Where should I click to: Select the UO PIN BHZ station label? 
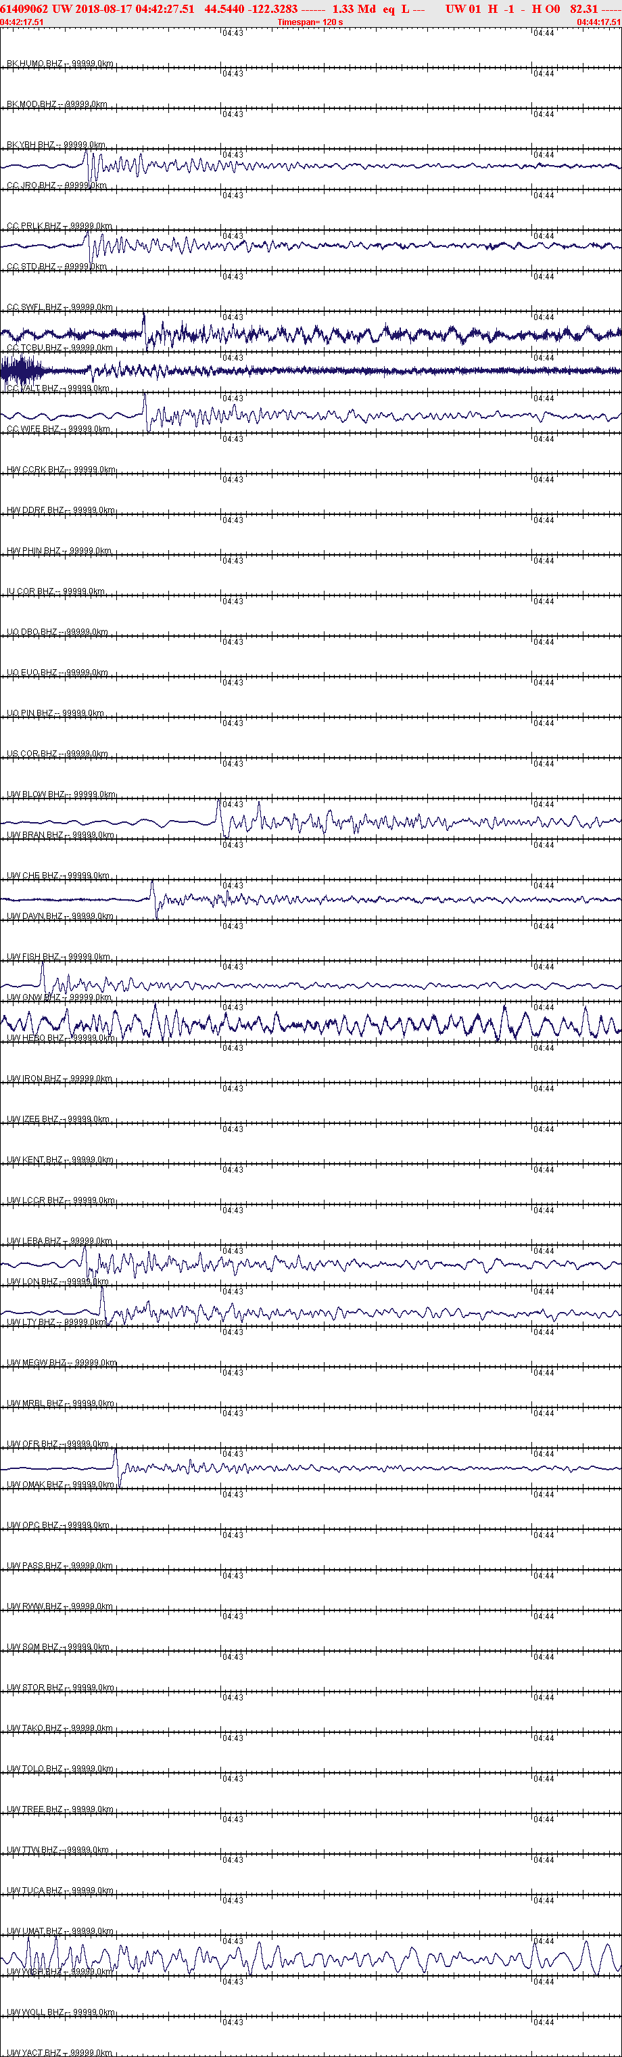pyautogui.click(x=55, y=713)
